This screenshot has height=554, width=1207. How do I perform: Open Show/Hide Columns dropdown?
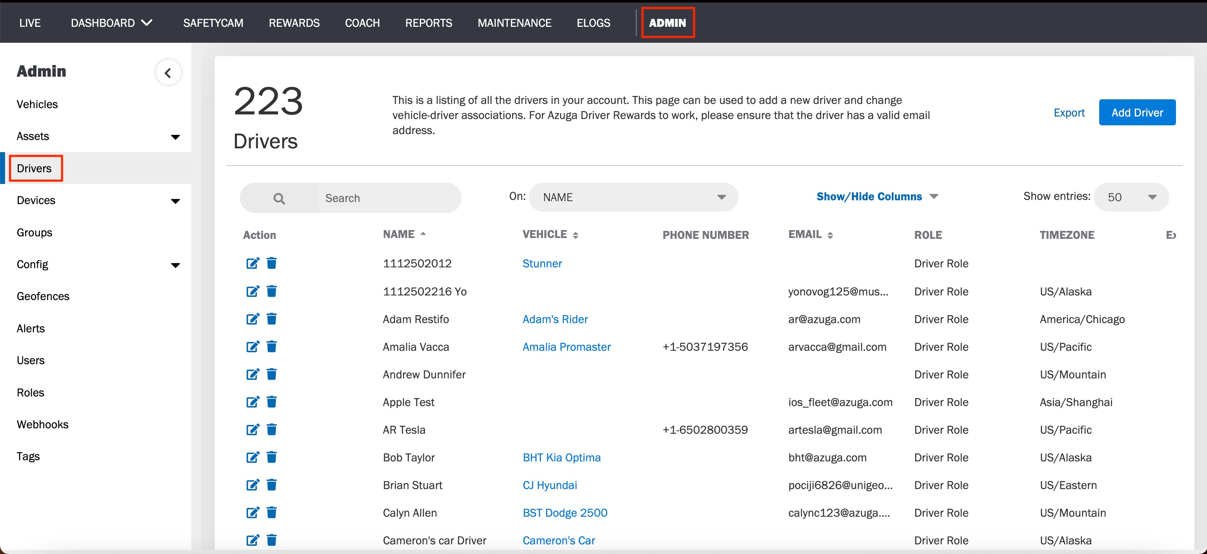(877, 197)
